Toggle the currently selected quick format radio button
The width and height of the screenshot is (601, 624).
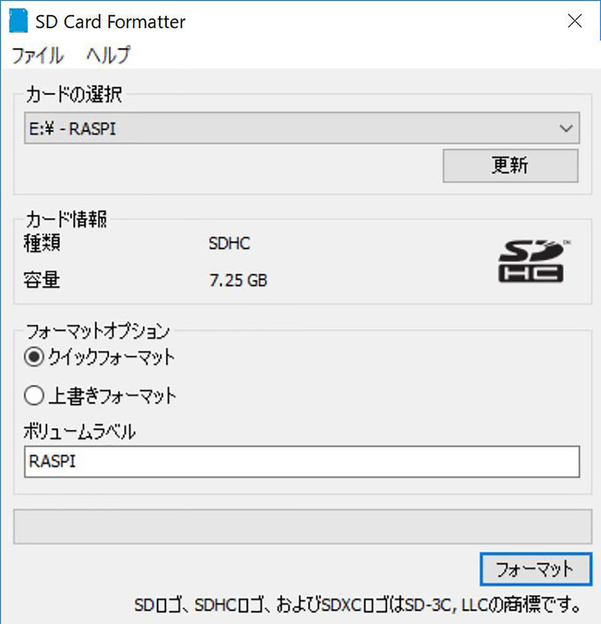pos(35,358)
